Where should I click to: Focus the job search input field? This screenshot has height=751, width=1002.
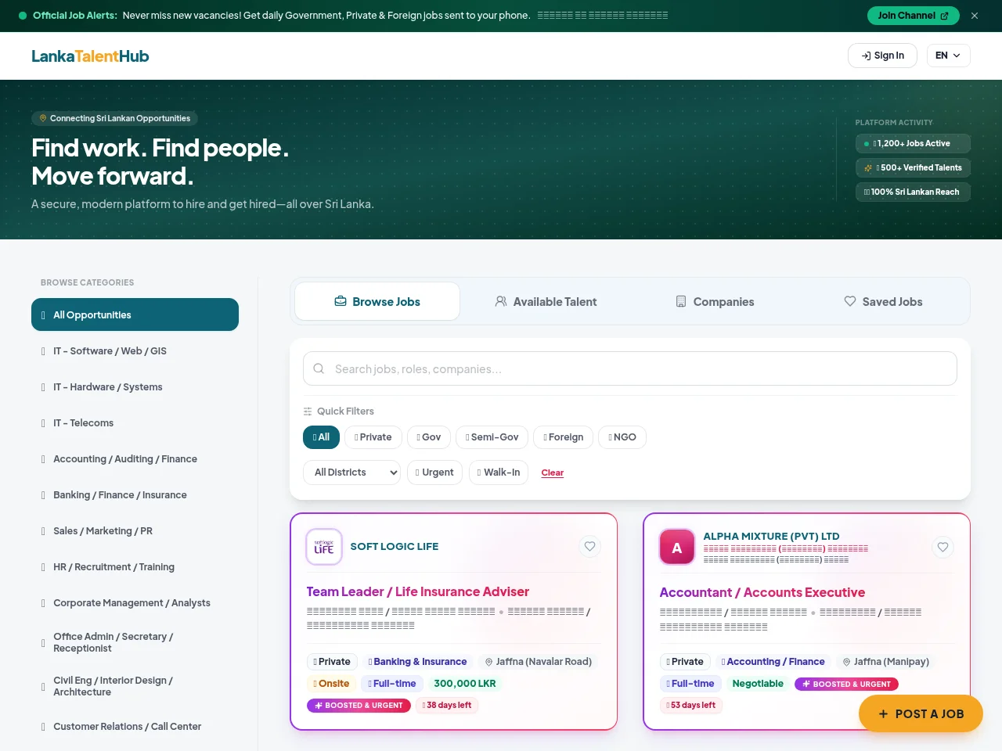pyautogui.click(x=630, y=368)
